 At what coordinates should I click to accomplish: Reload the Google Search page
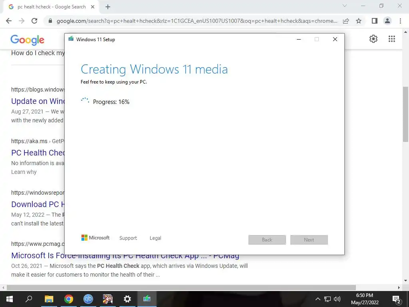34,21
